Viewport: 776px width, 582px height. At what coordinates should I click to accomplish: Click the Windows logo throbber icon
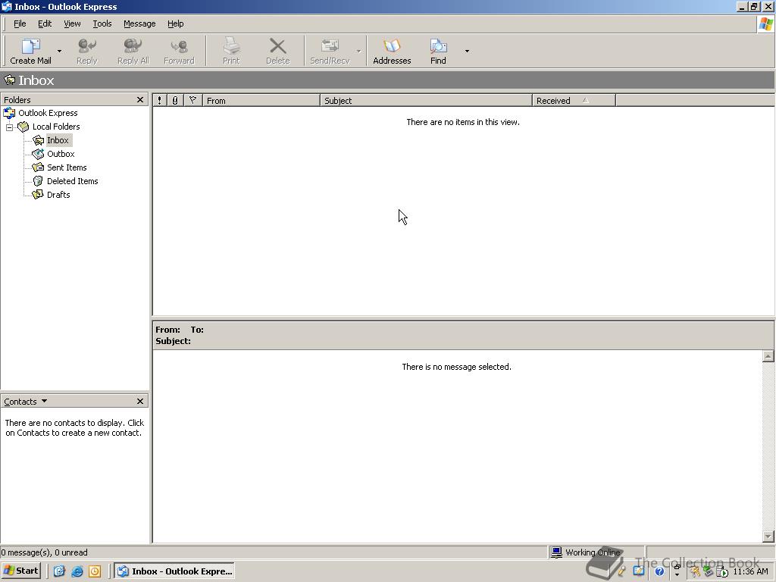(x=765, y=23)
